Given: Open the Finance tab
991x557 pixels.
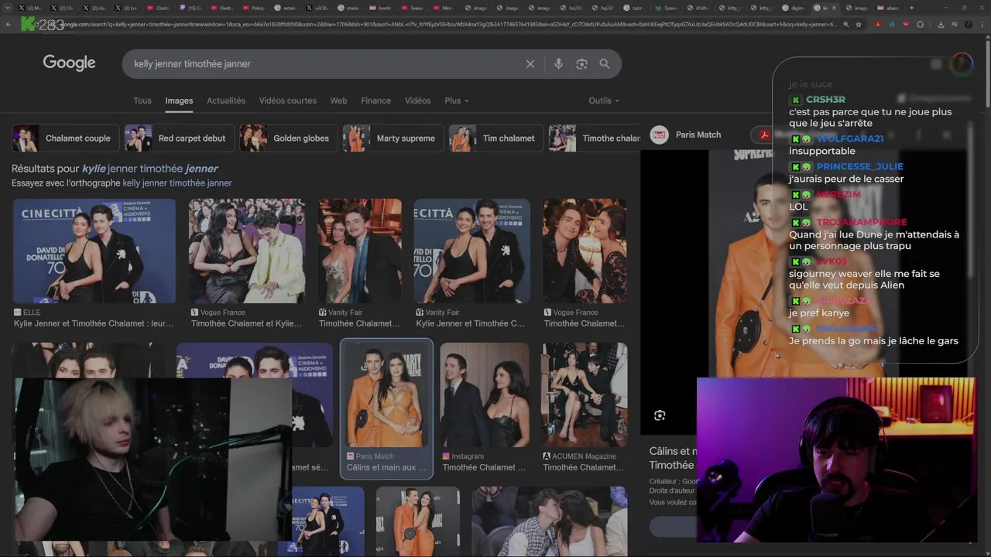Looking at the screenshot, I should click(375, 101).
